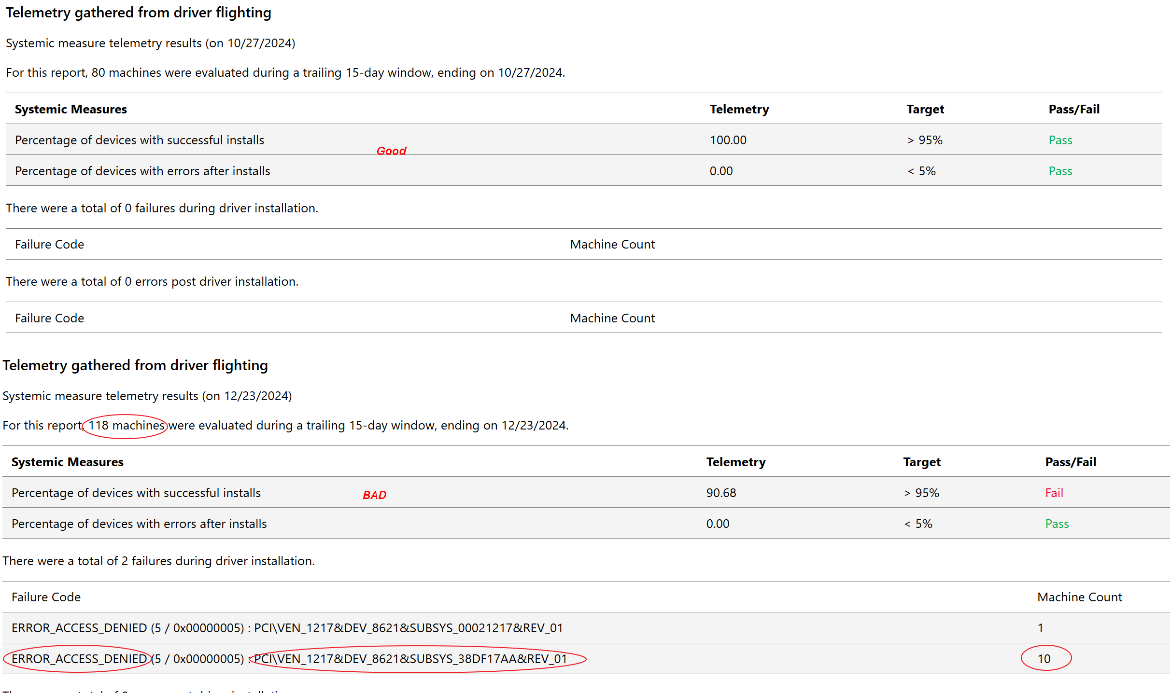The image size is (1171, 693).
Task: Click the 100.00 telemetry value
Action: [728, 140]
